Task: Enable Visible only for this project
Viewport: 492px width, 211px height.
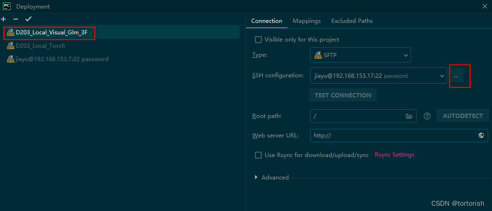Action: pyautogui.click(x=258, y=40)
